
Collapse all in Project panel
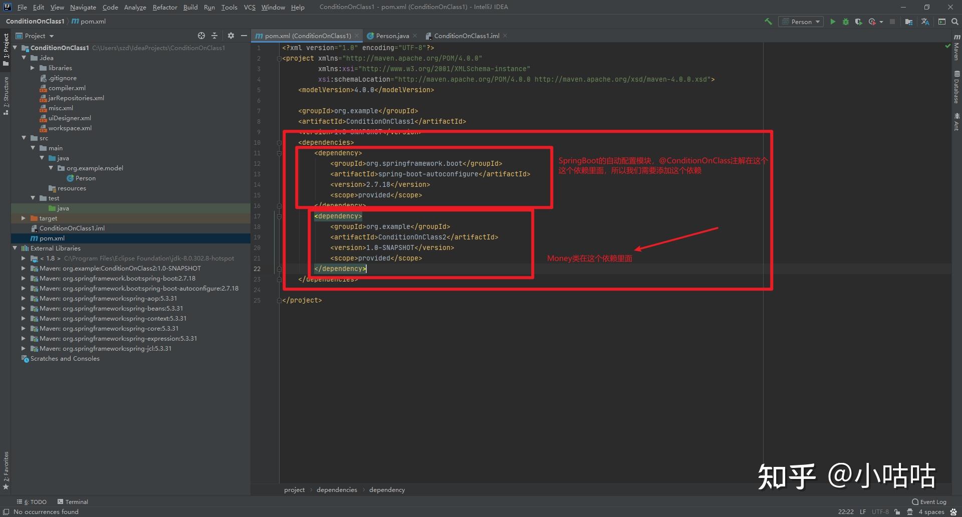(x=214, y=36)
